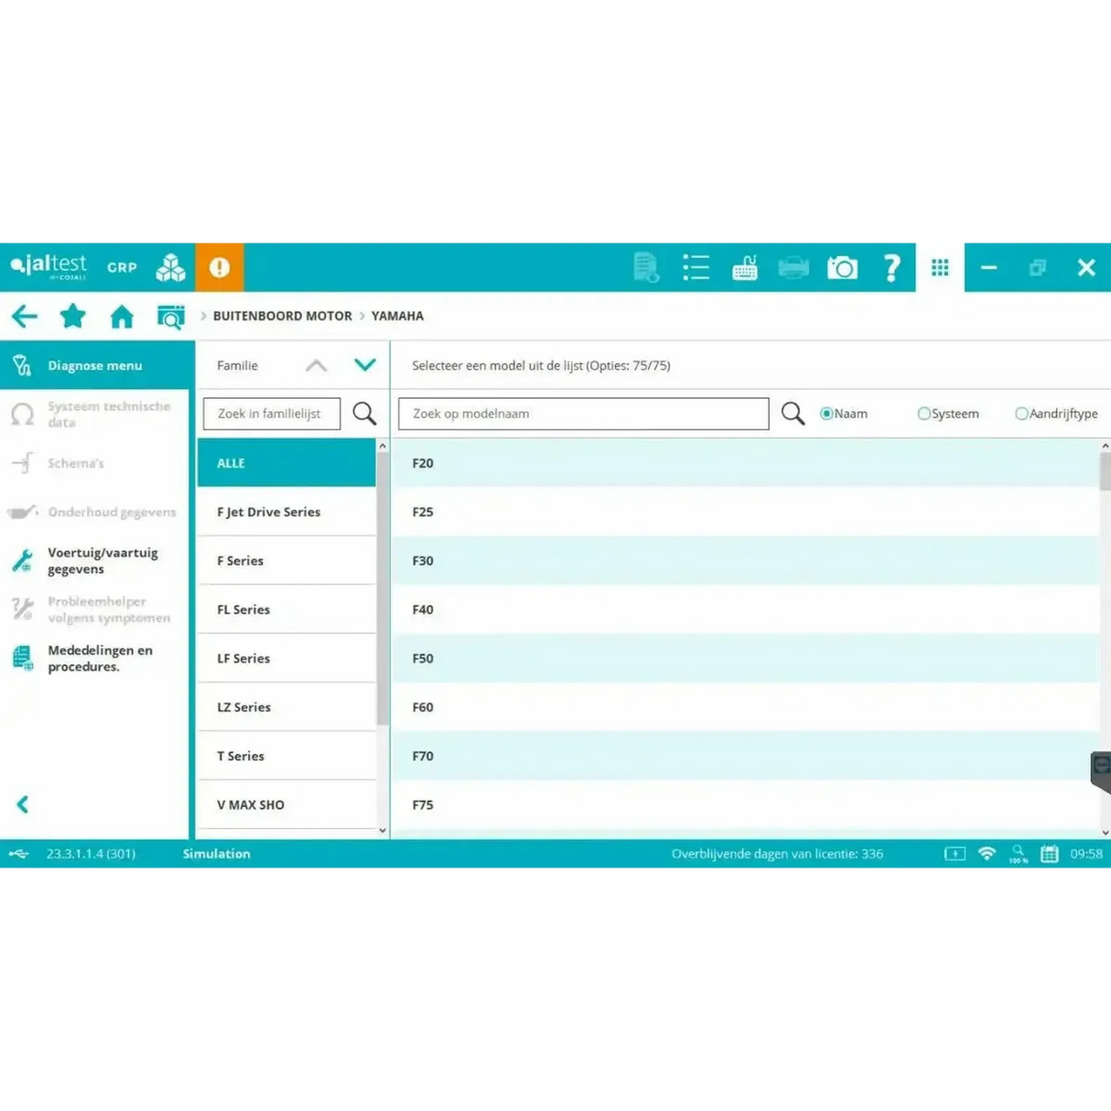Open the Voertuig/vaartuig gegevens wrench icon

23,560
